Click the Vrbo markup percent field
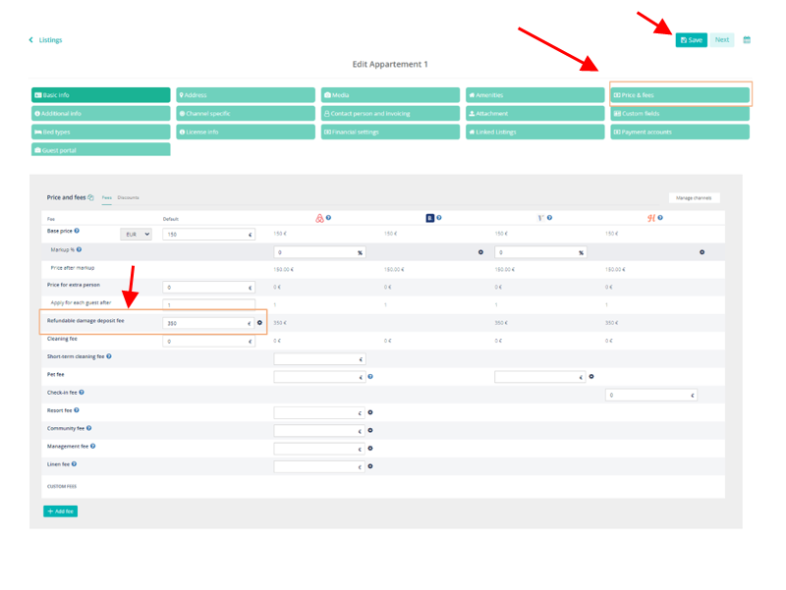786x590 pixels. (540, 252)
